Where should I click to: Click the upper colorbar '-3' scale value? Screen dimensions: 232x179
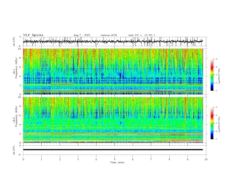[x=216, y=59]
